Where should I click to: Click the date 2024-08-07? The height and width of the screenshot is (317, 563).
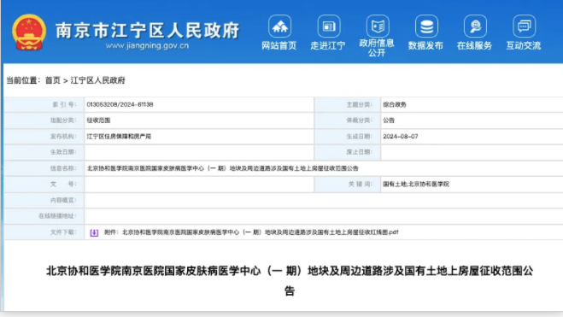pyautogui.click(x=401, y=137)
